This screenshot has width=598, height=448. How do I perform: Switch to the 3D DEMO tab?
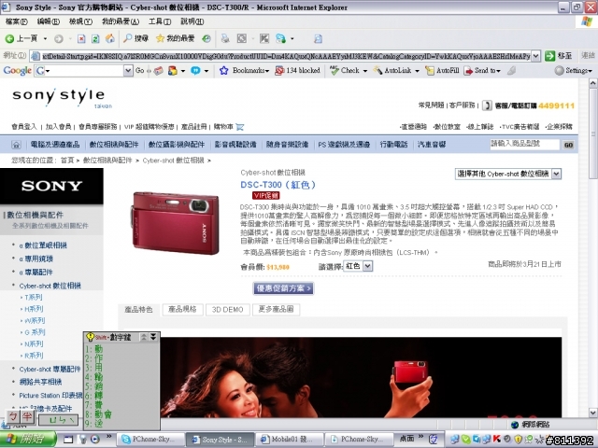228,309
